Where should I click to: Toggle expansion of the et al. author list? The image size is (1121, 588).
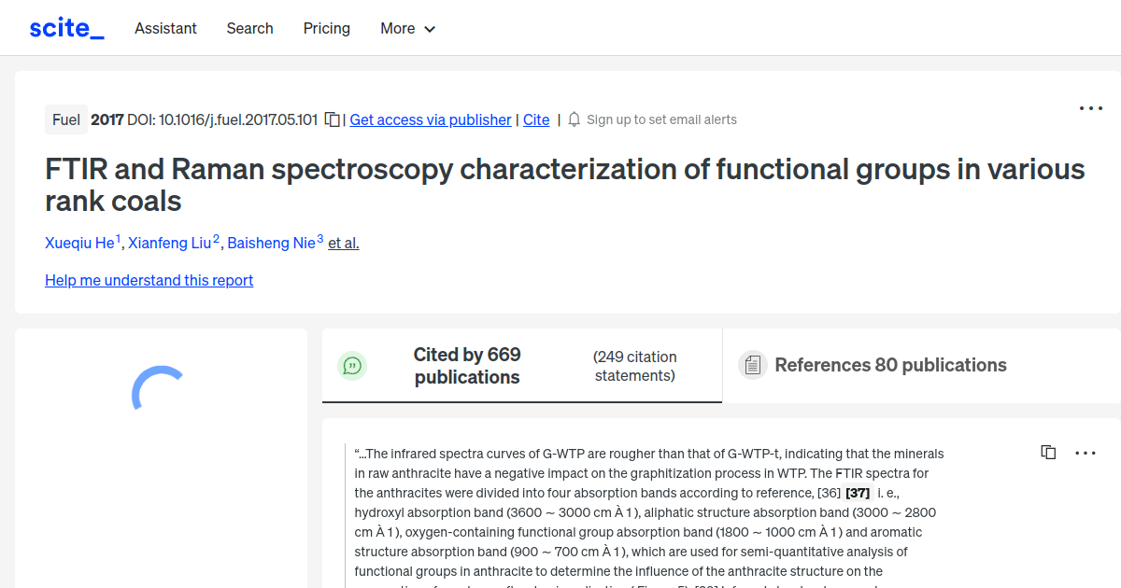point(343,243)
